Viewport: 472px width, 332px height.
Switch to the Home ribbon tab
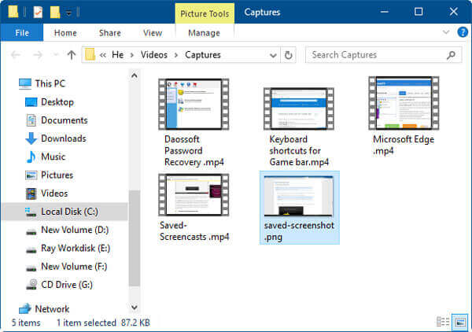click(x=65, y=32)
